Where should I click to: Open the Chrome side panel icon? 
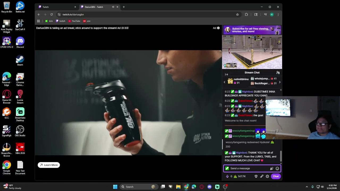click(x=256, y=15)
